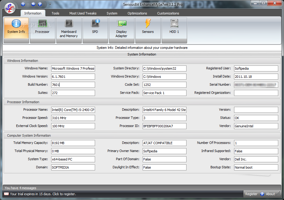Show the SPD memory information

(x=95, y=30)
